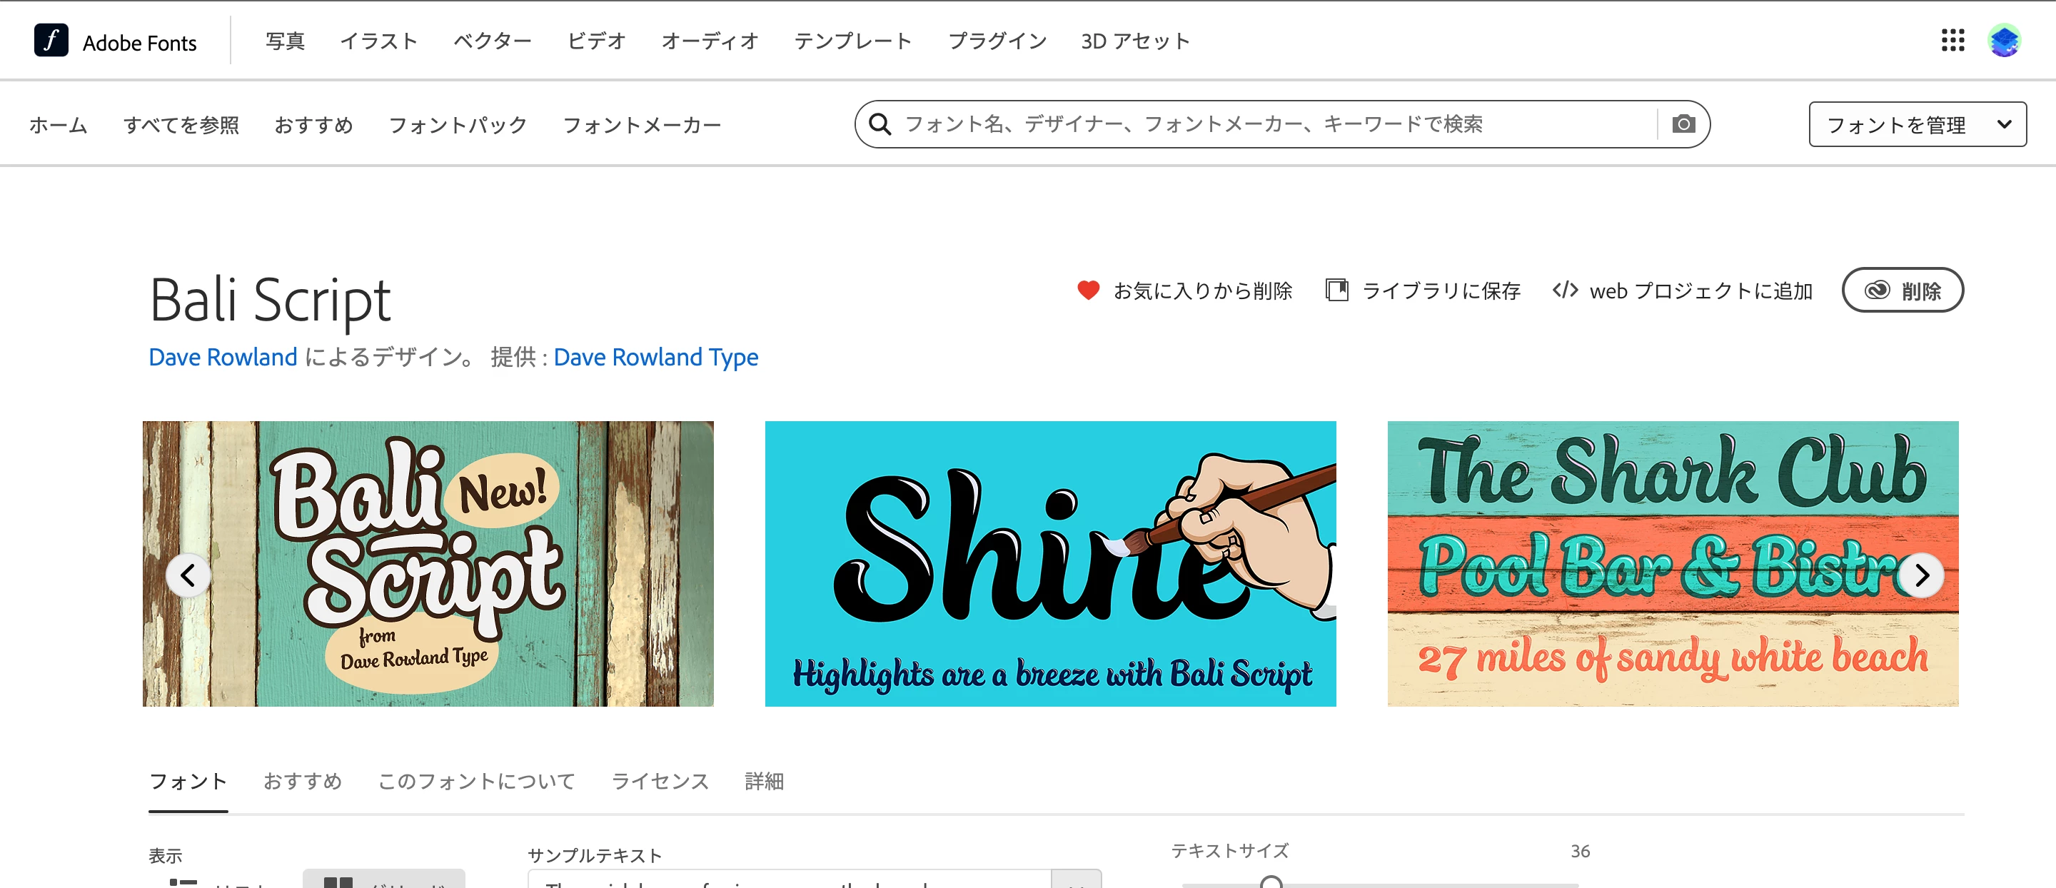Image resolution: width=2056 pixels, height=888 pixels.
Task: Expand the フォントを管理 dropdown
Action: tap(1916, 125)
